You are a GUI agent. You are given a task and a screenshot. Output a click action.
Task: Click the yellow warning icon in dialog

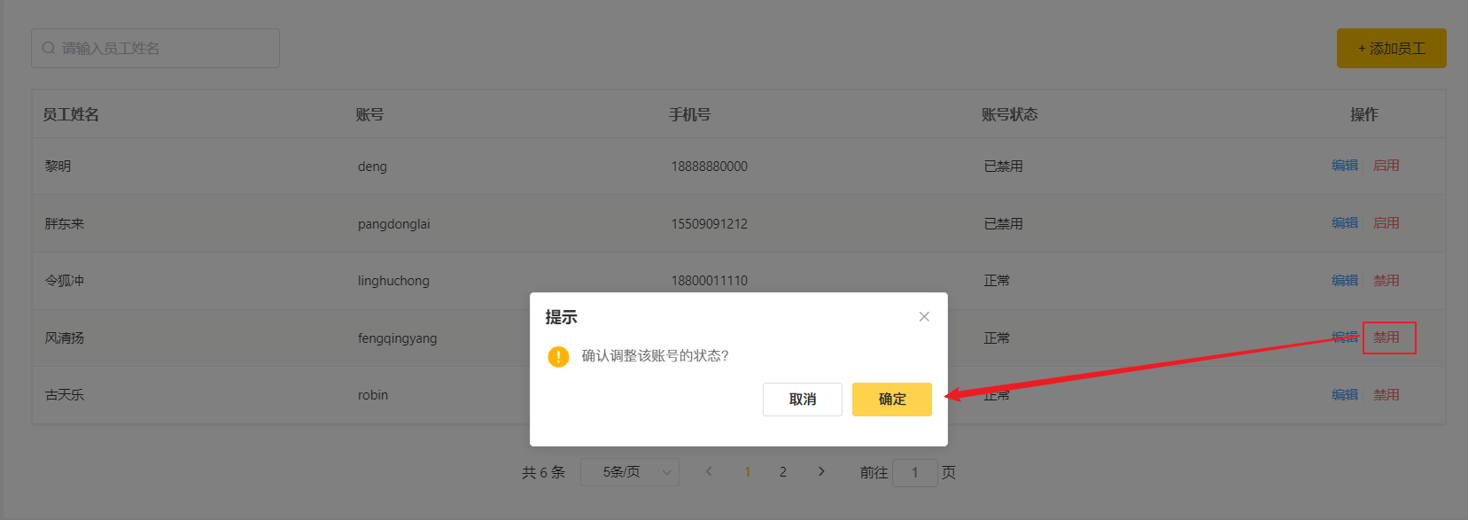[x=558, y=356]
